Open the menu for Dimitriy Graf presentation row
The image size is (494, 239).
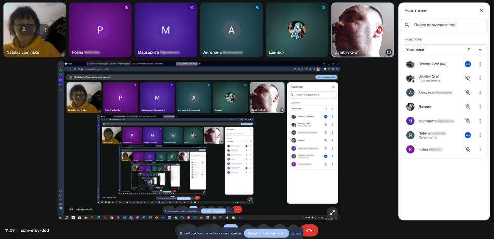[480, 78]
